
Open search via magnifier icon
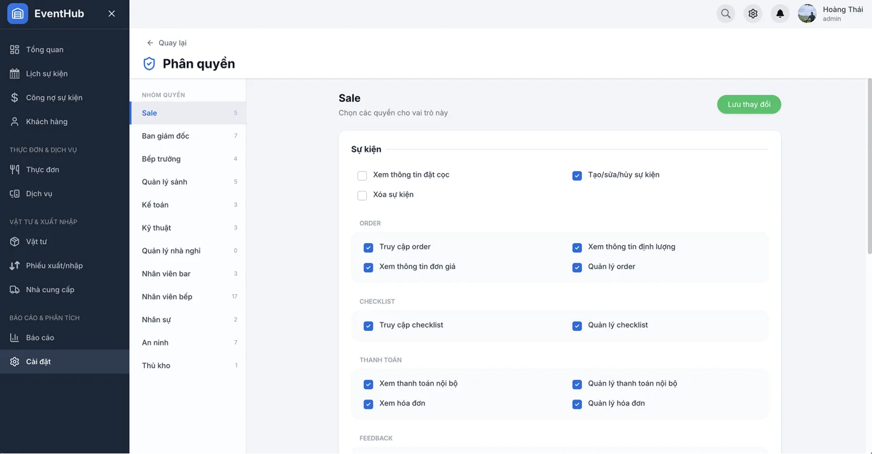coord(725,14)
